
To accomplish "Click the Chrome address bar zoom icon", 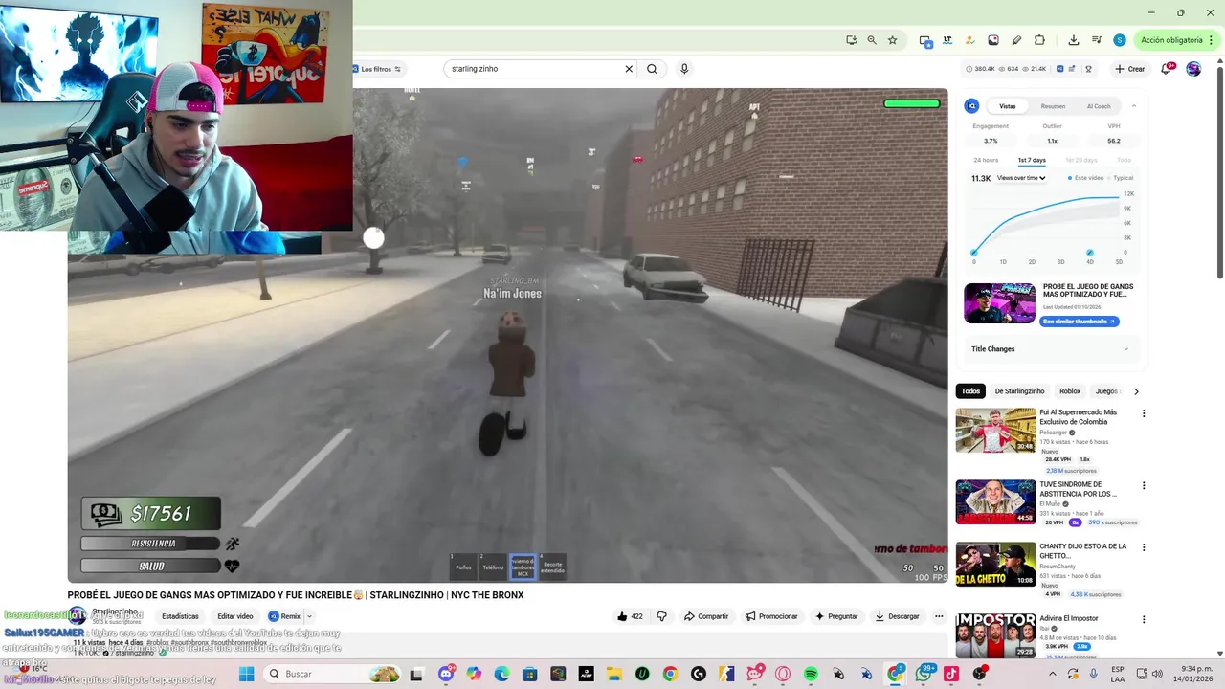I will point(872,40).
